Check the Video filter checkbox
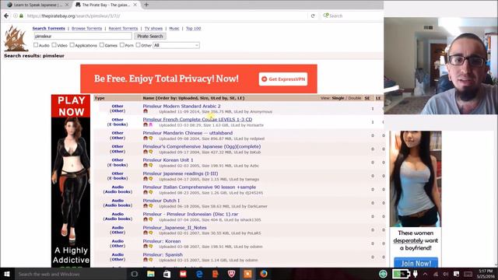Screen dimensions: 498x280 coord(54,45)
